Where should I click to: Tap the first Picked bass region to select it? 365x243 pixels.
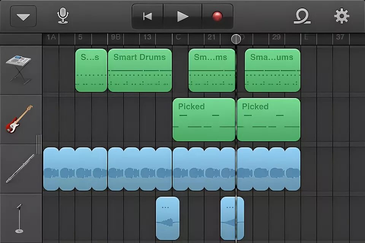pyautogui.click(x=204, y=119)
